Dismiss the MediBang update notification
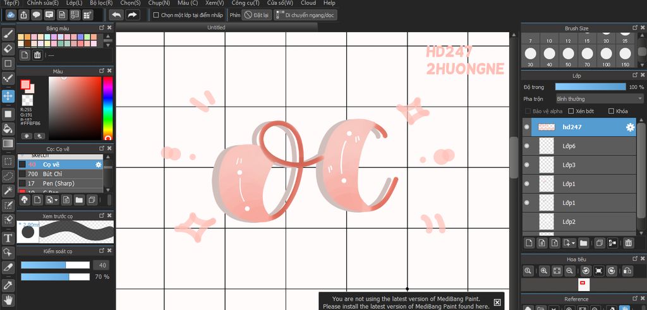This screenshot has height=310, width=647. pos(497,302)
